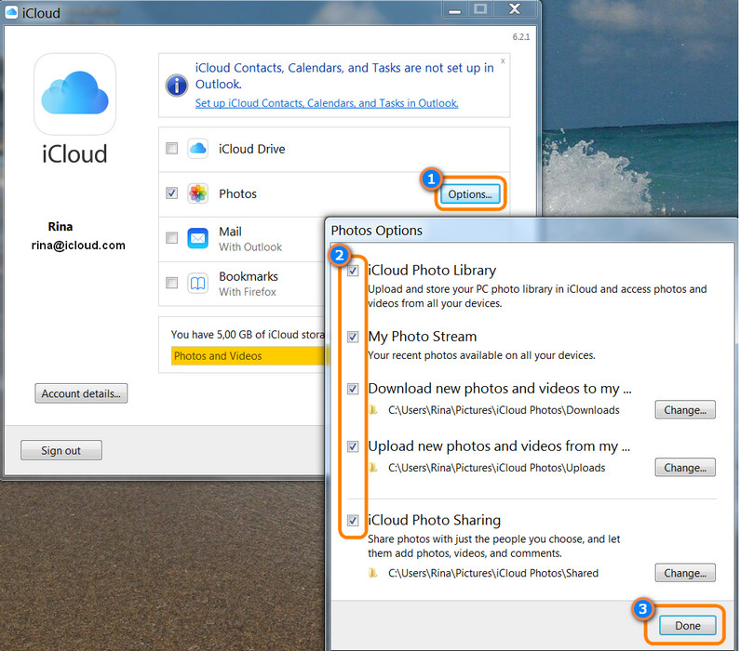The width and height of the screenshot is (740, 651).
Task: Enable the Bookmarks with Firefox checkbox
Action: [x=172, y=283]
